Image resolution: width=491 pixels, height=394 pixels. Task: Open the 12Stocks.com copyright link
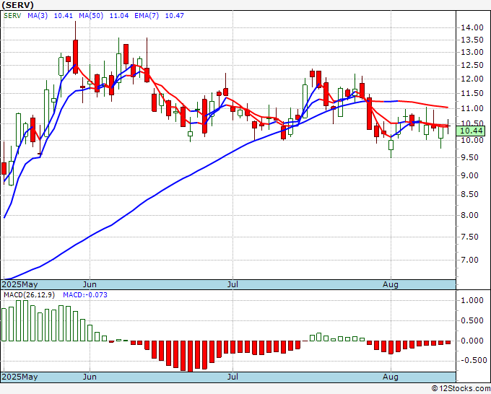(461, 389)
